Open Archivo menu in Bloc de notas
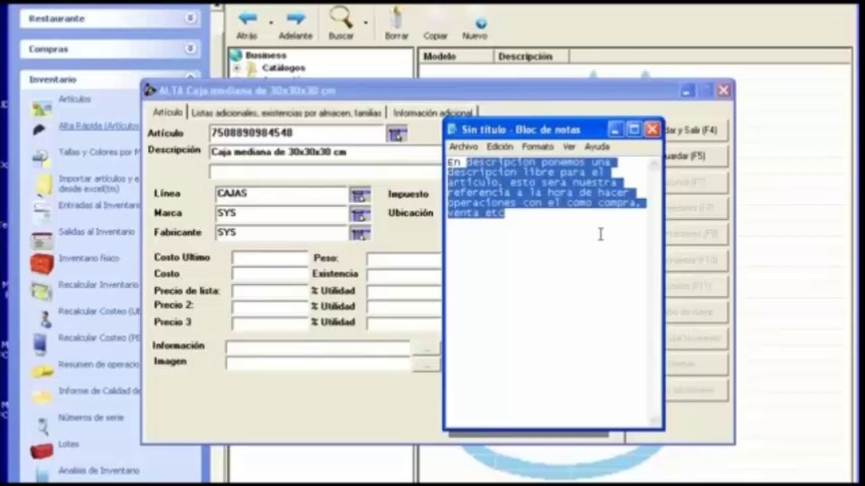Image resolution: width=865 pixels, height=486 pixels. tap(463, 146)
